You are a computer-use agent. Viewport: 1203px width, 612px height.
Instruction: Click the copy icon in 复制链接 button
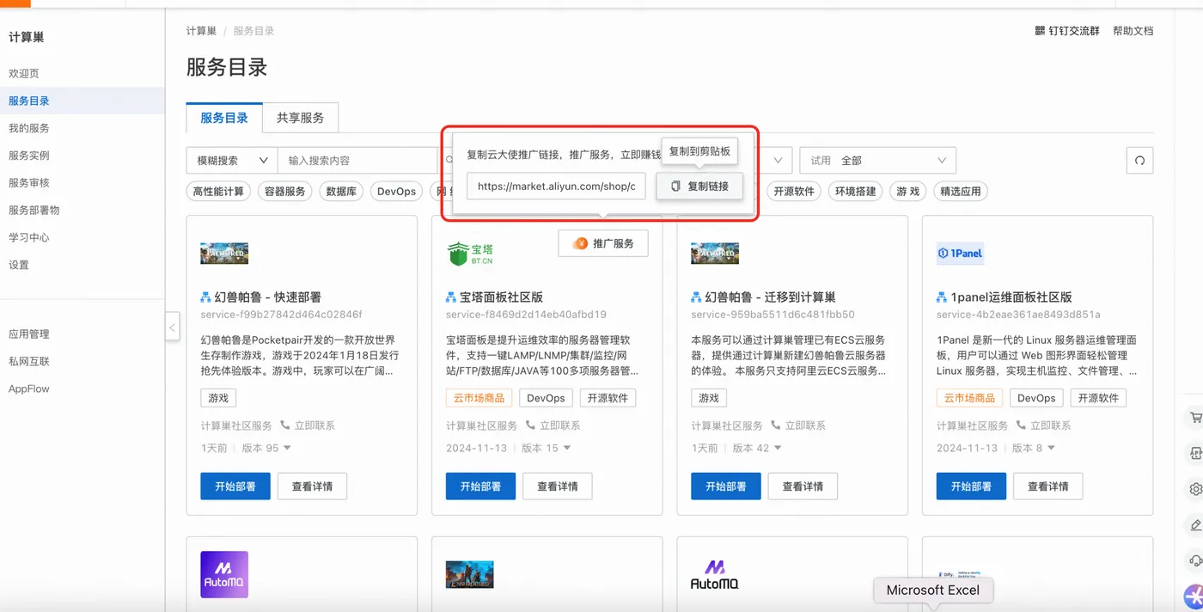675,187
